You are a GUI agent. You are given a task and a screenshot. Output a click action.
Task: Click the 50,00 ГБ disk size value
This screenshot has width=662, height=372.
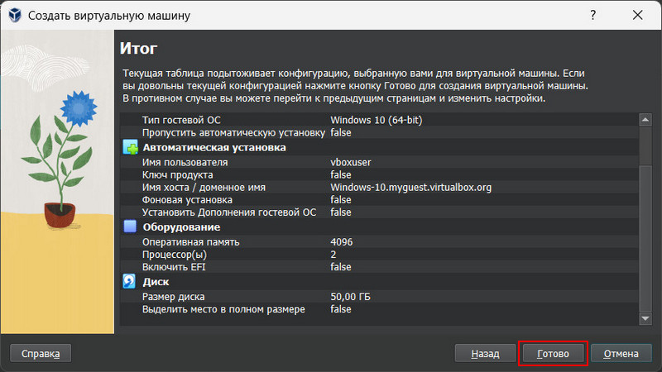point(350,297)
